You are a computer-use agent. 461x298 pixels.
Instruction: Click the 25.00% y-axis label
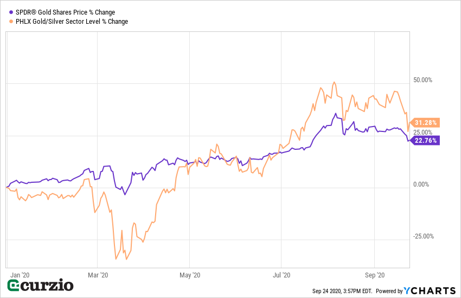[422, 133]
